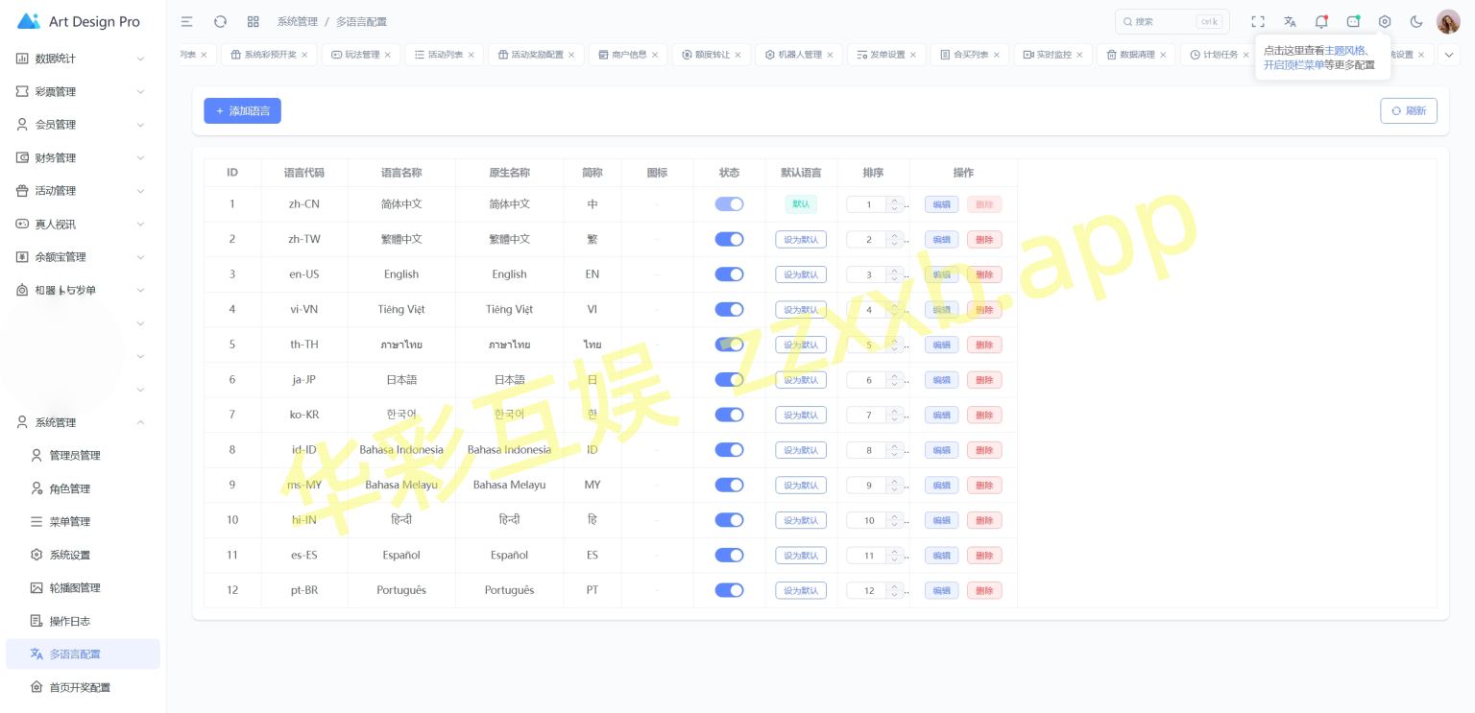The height and width of the screenshot is (713, 1475).
Task: Click the sort order input for es-ES
Action: (x=868, y=556)
